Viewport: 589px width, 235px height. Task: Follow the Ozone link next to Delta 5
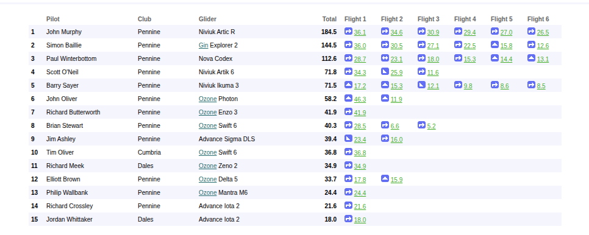point(208,179)
